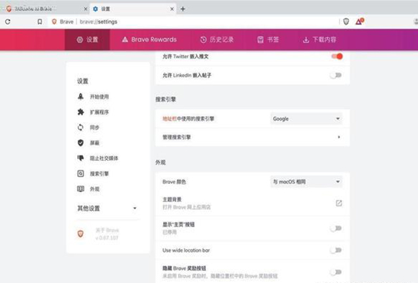Click the reload page icon
418x283 pixels.
(8, 22)
